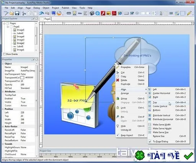The height and width of the screenshot is (163, 196).
Task: Choose Distribute Vertical option
Action: tap(168, 115)
